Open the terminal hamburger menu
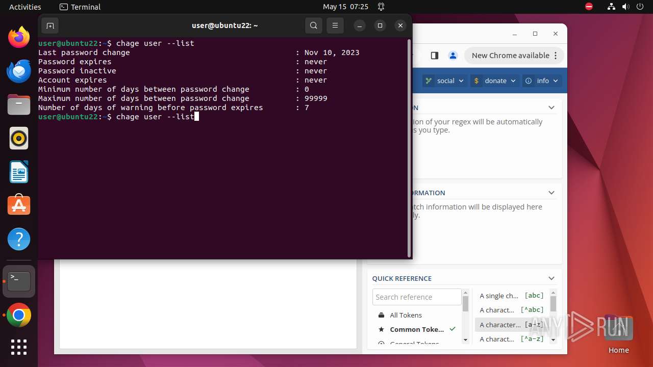Screen dimensions: 653x367 [x=335, y=25]
